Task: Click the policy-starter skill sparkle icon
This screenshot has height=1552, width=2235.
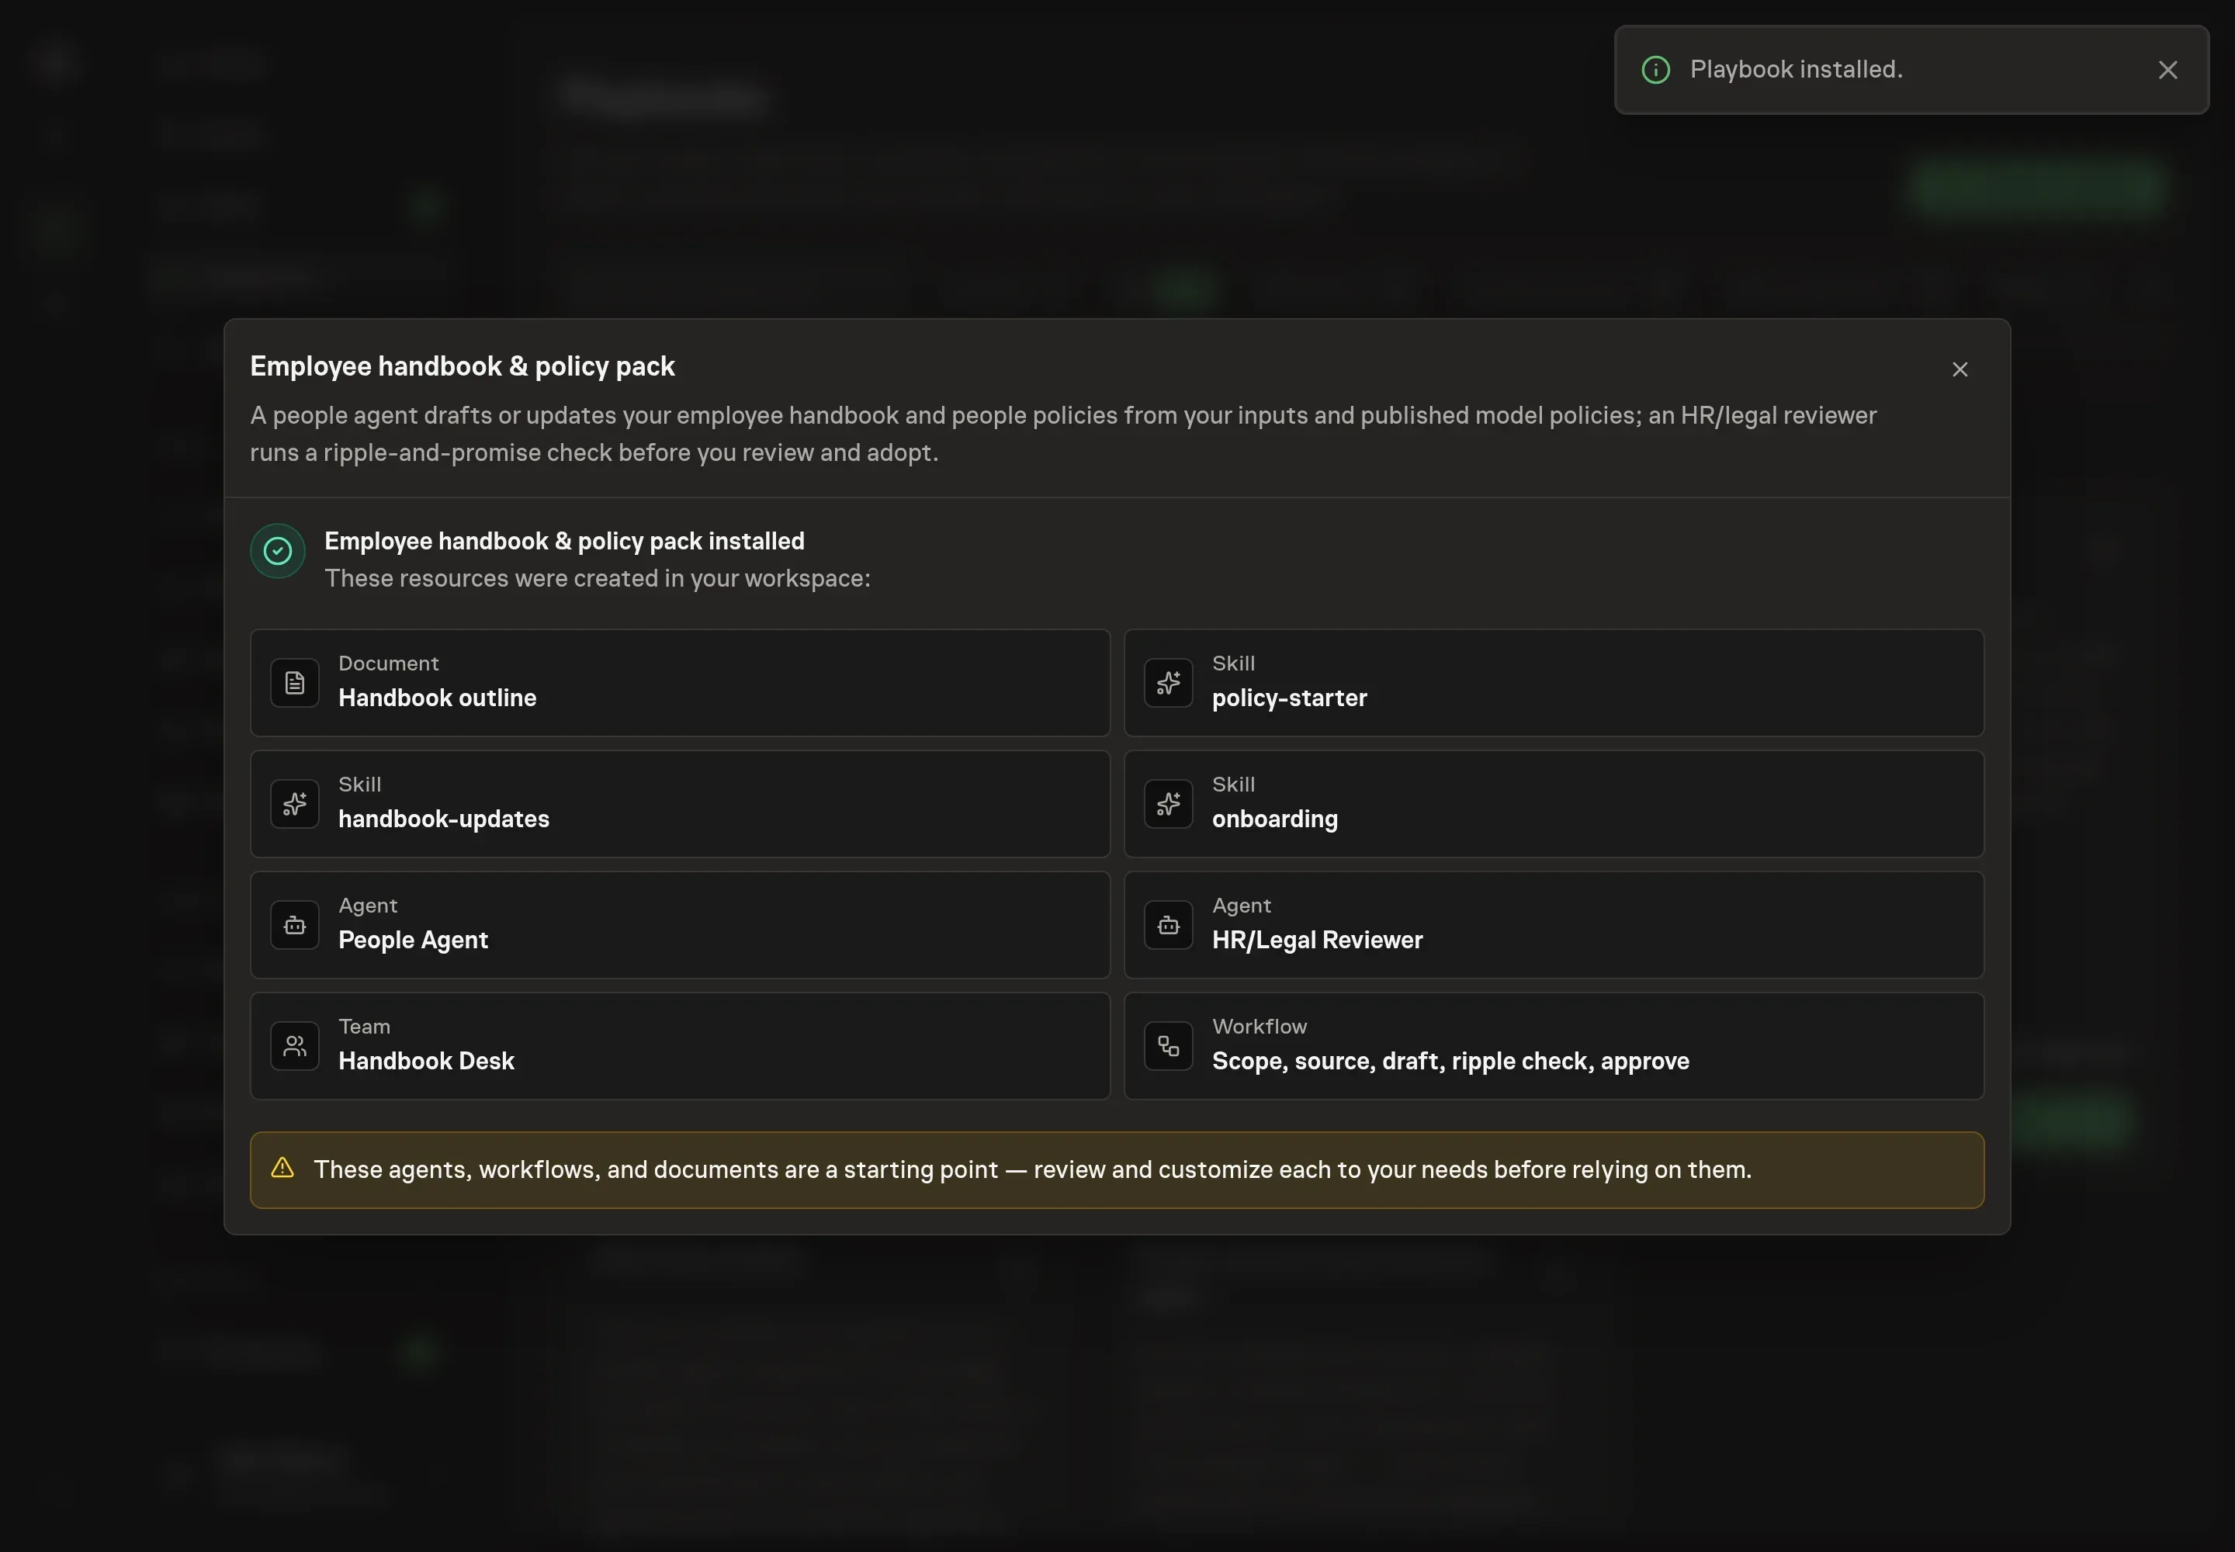Action: point(1168,683)
